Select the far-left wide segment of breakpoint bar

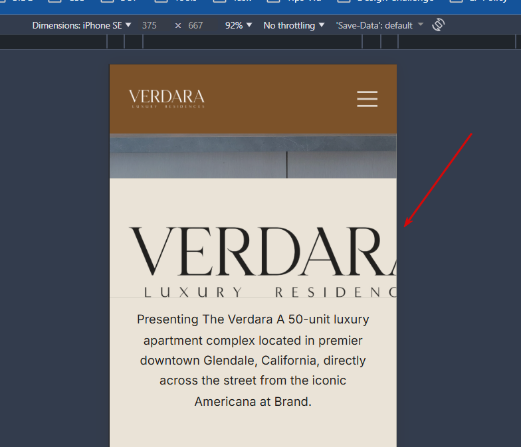53,42
